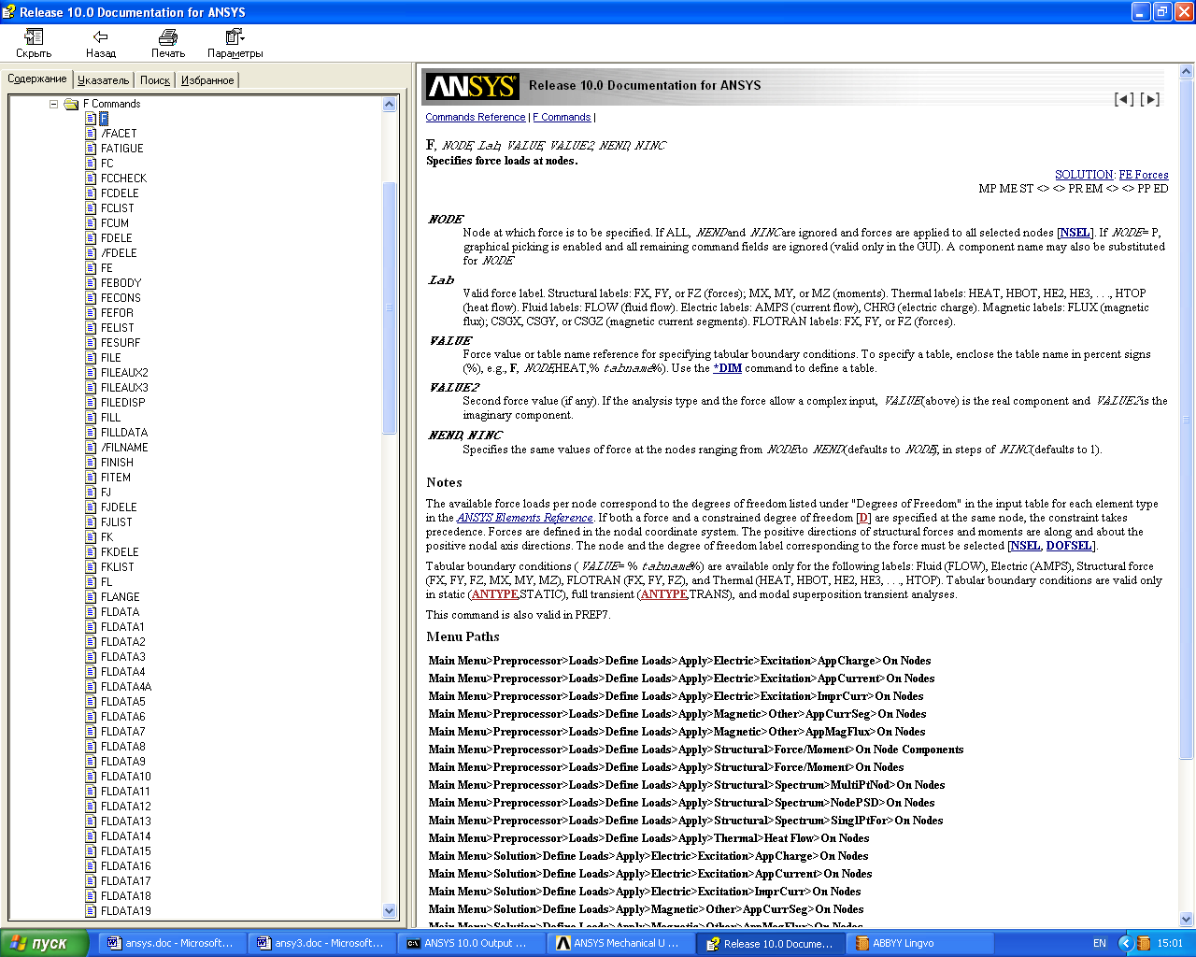
Task: Click the contents tree scrollbar thumb
Action: click(390, 308)
